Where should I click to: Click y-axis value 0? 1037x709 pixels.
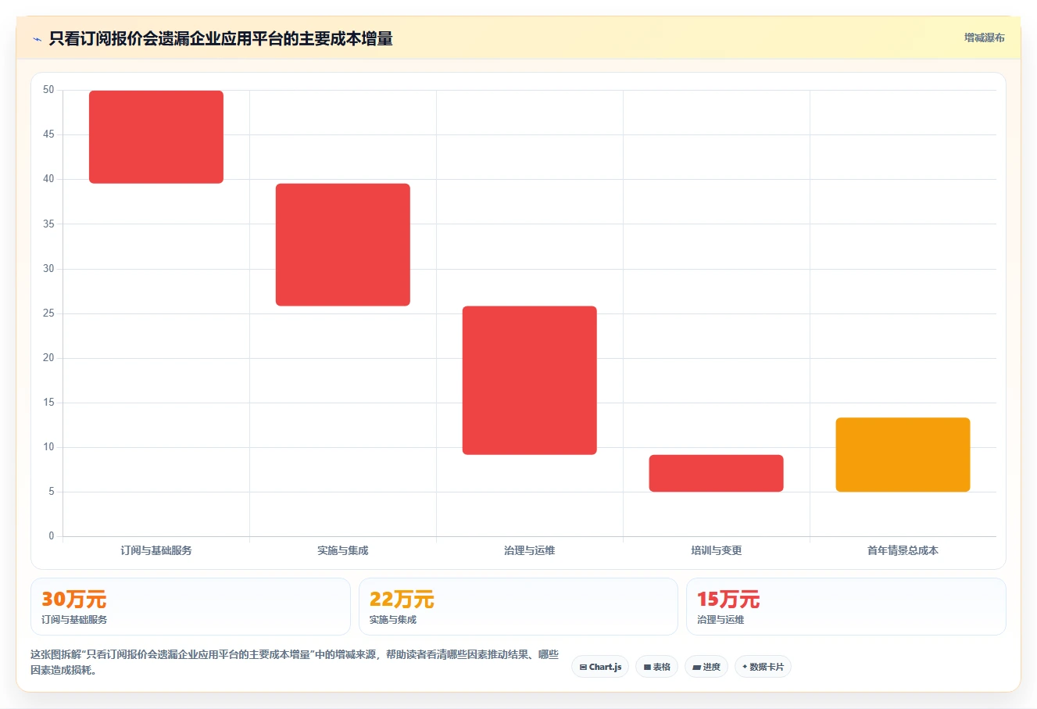coord(52,535)
